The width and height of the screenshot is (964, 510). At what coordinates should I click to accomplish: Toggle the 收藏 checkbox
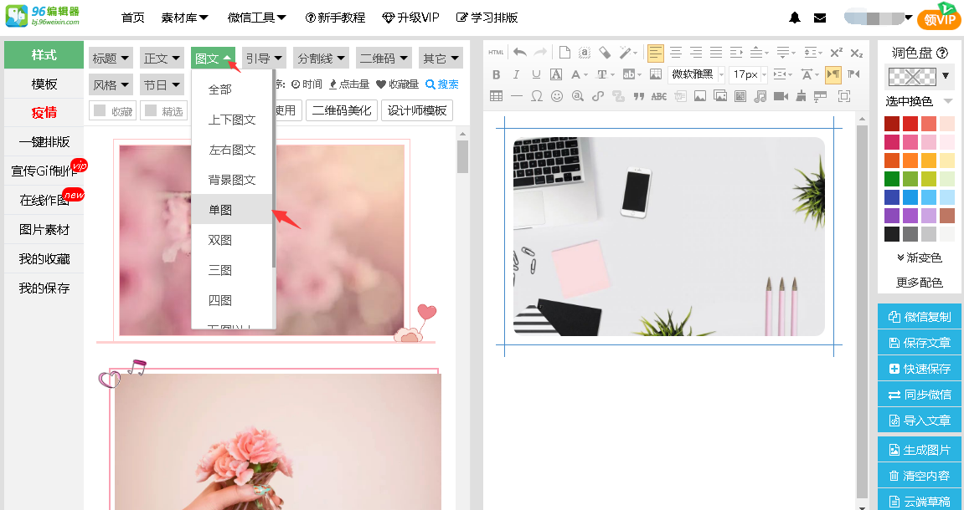(x=100, y=110)
